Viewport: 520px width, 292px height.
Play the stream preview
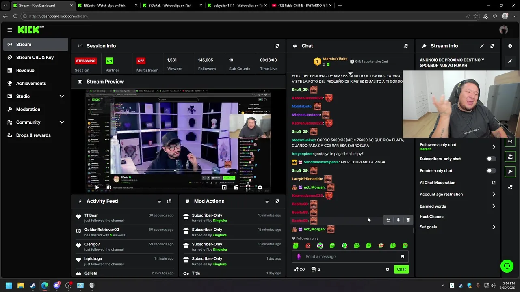coord(96,187)
